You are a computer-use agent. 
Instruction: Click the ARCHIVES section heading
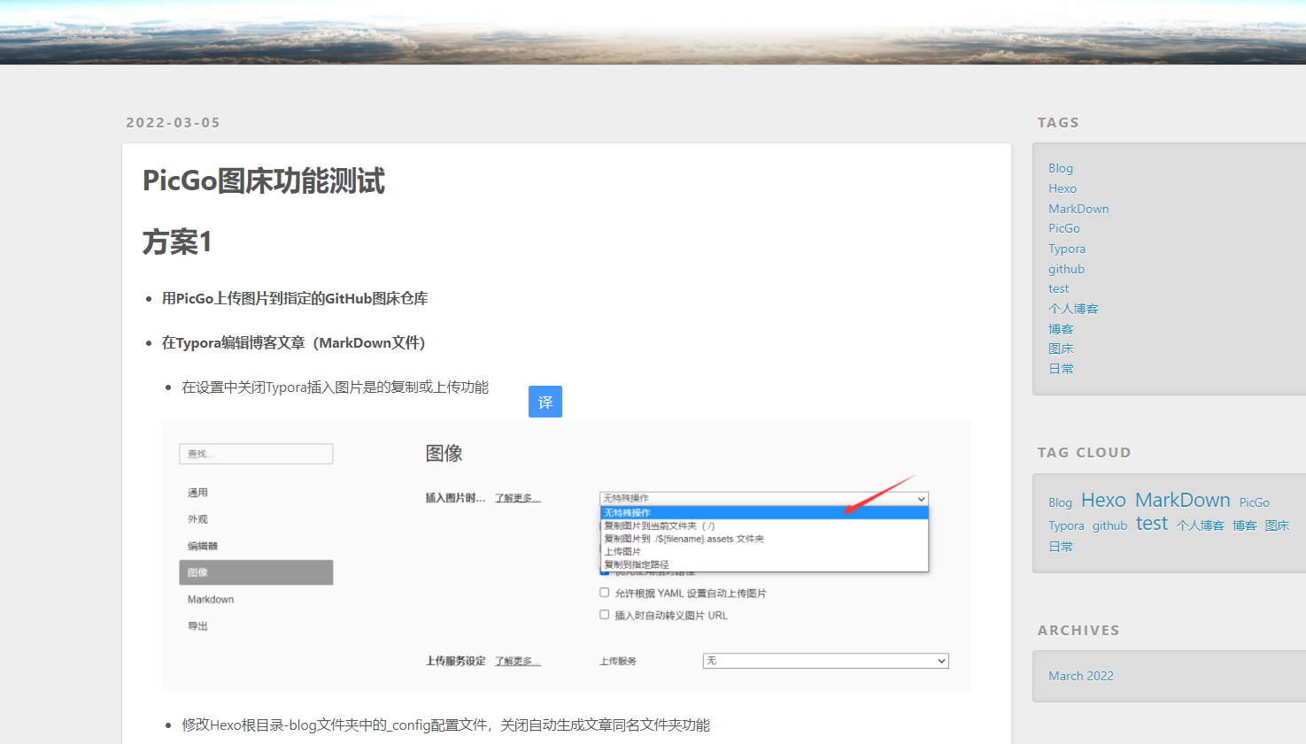(1078, 631)
